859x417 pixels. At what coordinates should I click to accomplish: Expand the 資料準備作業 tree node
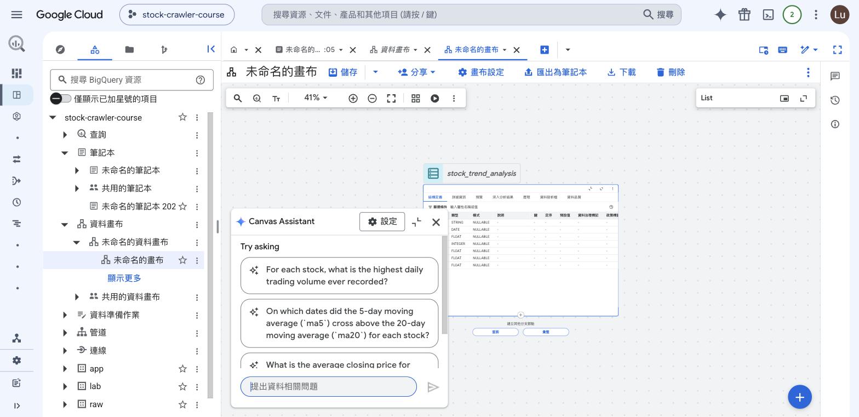[65, 315]
